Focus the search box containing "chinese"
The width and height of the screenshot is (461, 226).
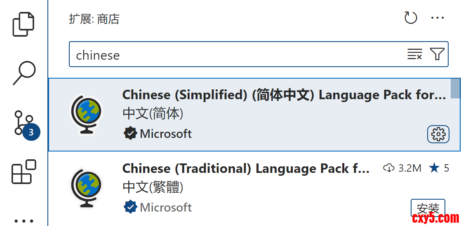tap(235, 54)
